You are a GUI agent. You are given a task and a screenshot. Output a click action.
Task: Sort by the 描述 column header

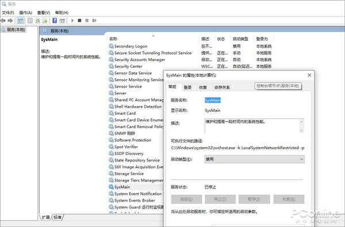[205, 39]
